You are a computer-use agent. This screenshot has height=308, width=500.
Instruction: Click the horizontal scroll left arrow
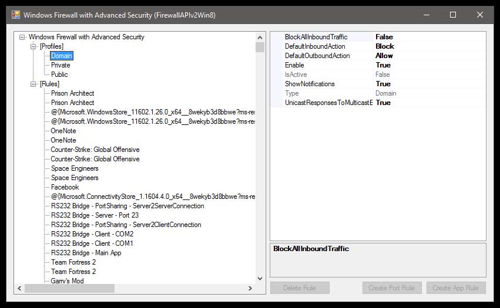pos(19,288)
